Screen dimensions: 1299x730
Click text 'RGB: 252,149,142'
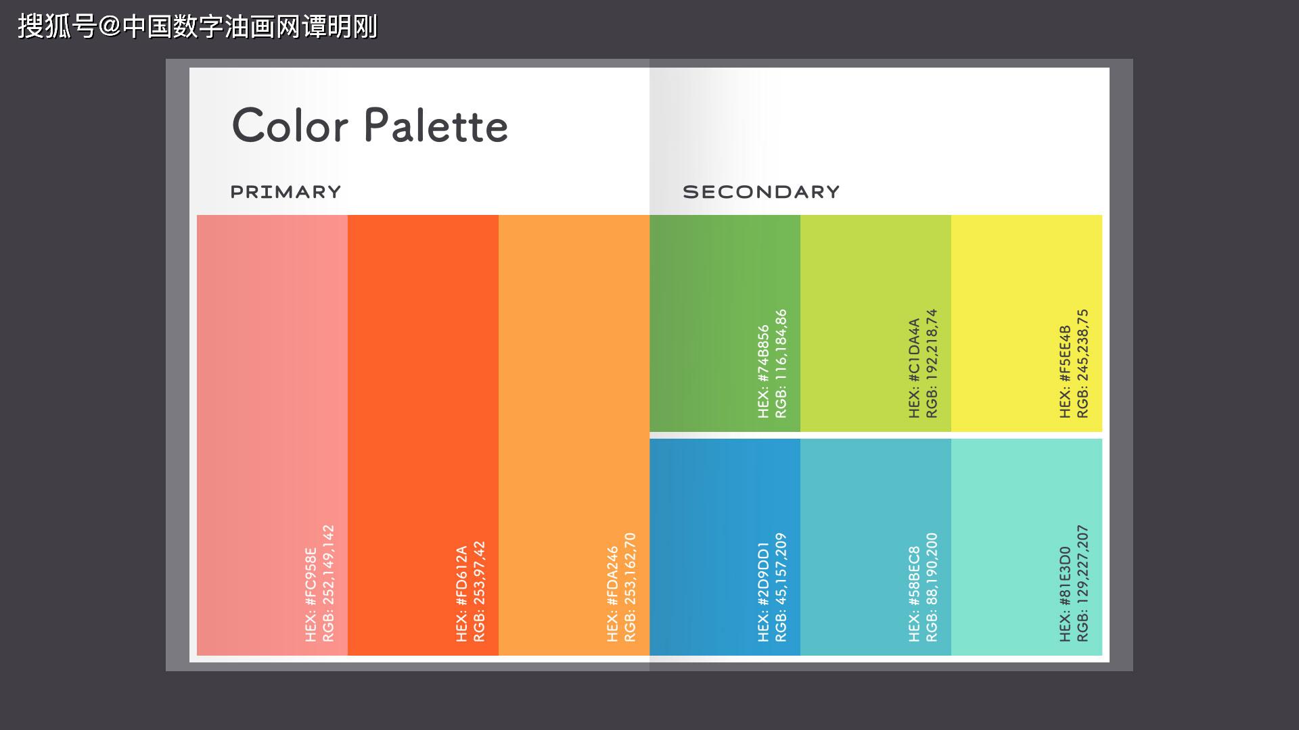(328, 583)
